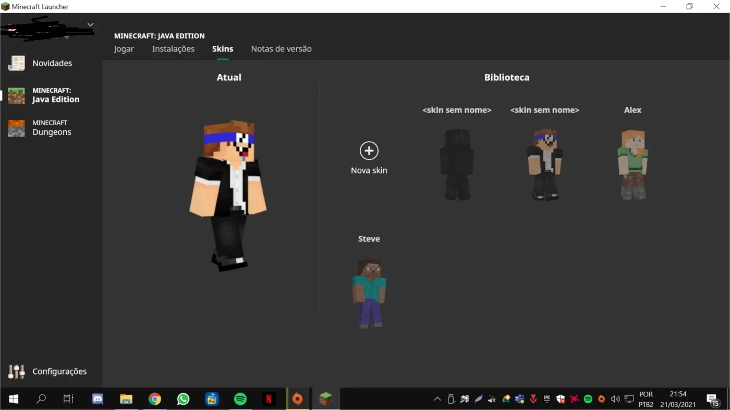The image size is (730, 410).
Task: Show hidden system tray icons
Action: 437,399
